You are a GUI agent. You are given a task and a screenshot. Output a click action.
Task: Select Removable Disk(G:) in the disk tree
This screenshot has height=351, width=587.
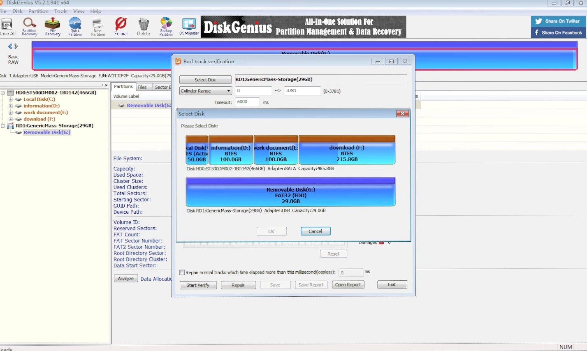(x=47, y=132)
